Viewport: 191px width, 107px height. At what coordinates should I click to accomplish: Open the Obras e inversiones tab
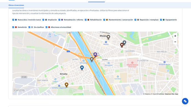coord(16,5)
